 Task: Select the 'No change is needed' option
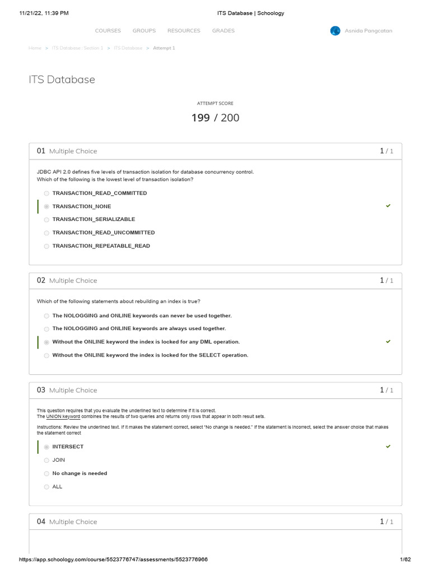[46, 474]
